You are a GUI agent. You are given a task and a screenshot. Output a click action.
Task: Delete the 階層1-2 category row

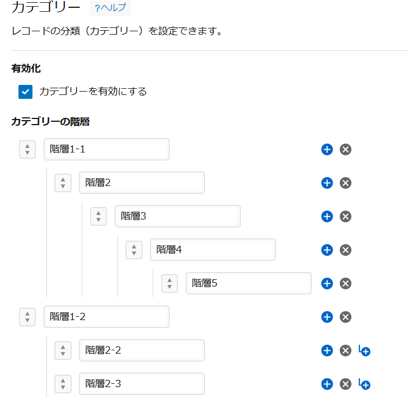coord(346,317)
